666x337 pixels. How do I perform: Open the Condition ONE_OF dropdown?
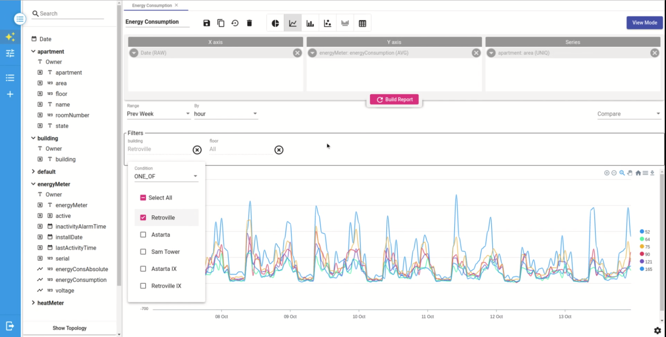click(166, 176)
